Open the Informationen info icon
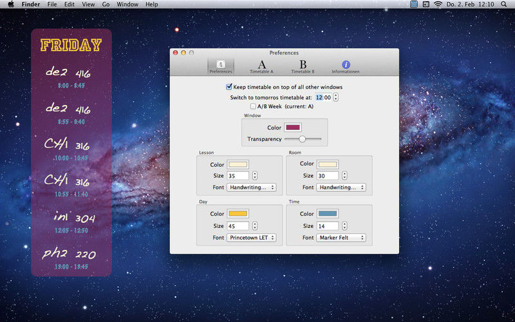Screen dimensions: 515x322 tap(346, 65)
